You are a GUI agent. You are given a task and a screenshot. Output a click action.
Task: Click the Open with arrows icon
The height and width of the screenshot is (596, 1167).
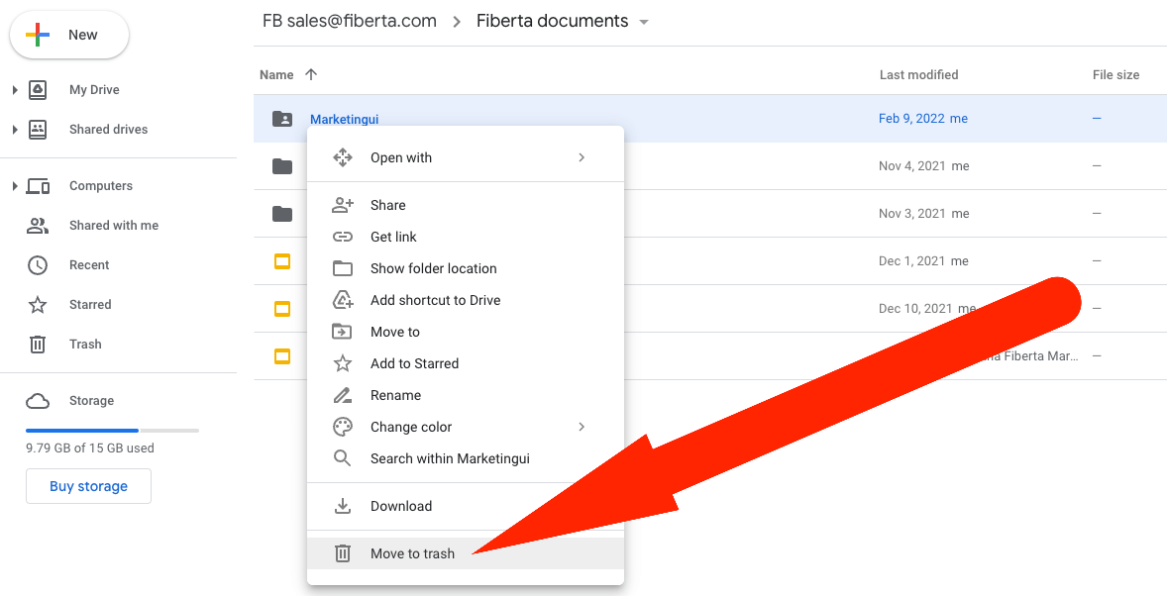(343, 157)
